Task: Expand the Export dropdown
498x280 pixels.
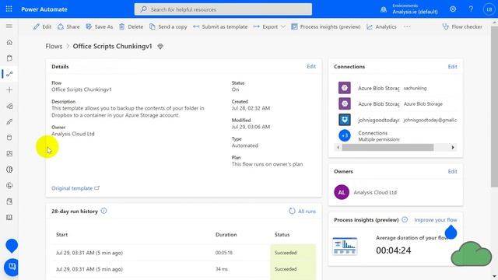Action: (x=269, y=26)
